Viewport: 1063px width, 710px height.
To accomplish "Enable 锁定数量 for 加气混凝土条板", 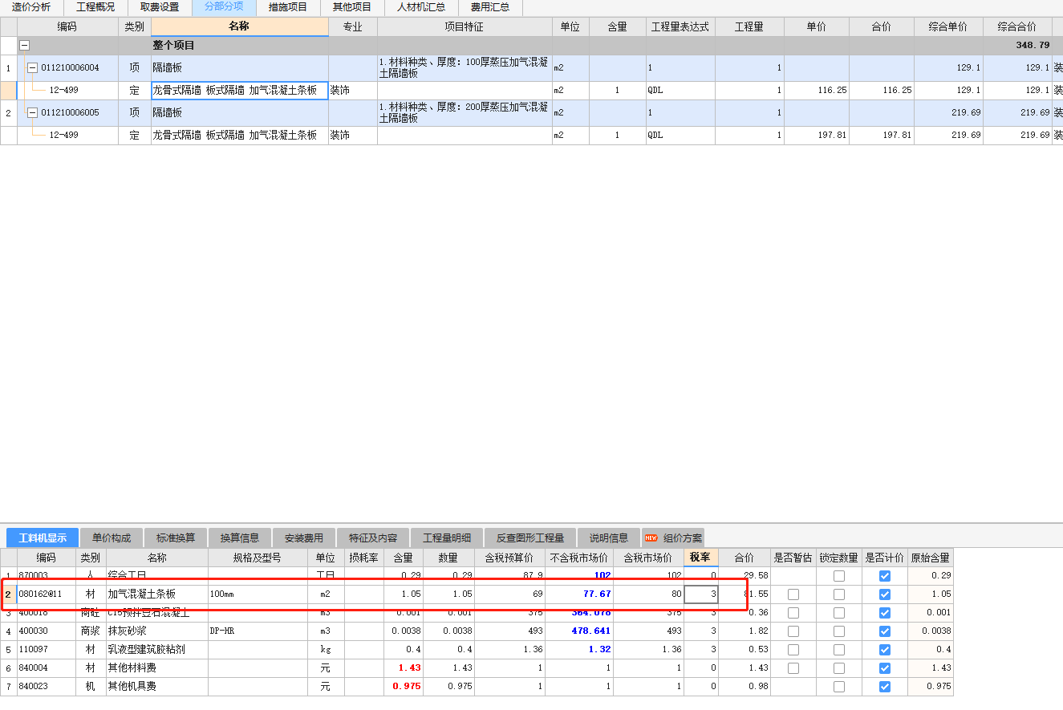I will pyautogui.click(x=839, y=594).
